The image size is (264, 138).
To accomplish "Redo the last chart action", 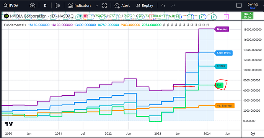I will pos(173,6).
